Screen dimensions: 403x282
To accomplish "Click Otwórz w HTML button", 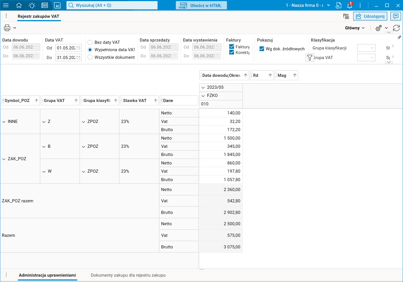I will tap(201, 5).
